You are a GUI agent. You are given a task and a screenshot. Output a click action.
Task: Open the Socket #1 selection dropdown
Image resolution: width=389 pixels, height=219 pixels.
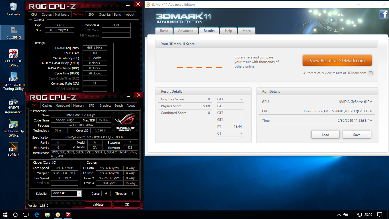[79, 193]
